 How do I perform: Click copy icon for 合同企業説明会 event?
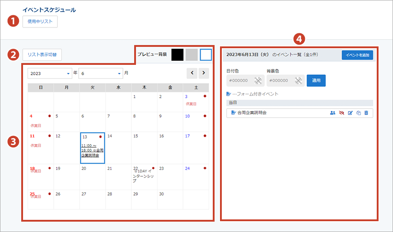(x=358, y=113)
